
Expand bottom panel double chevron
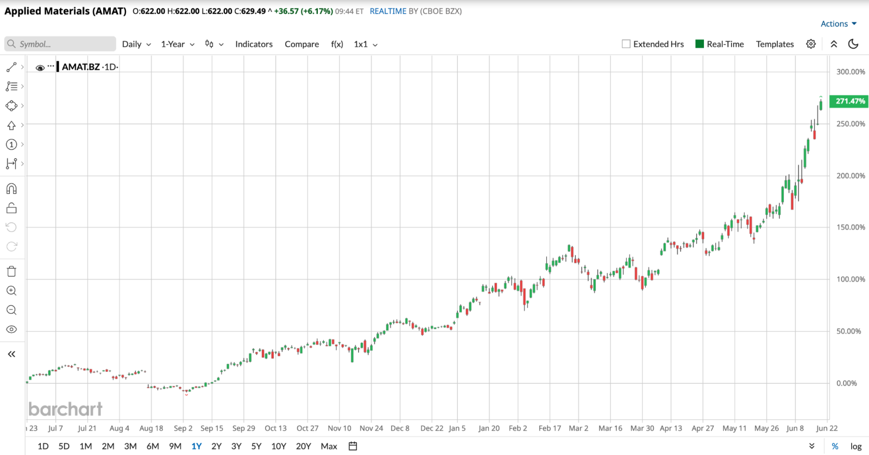point(811,446)
